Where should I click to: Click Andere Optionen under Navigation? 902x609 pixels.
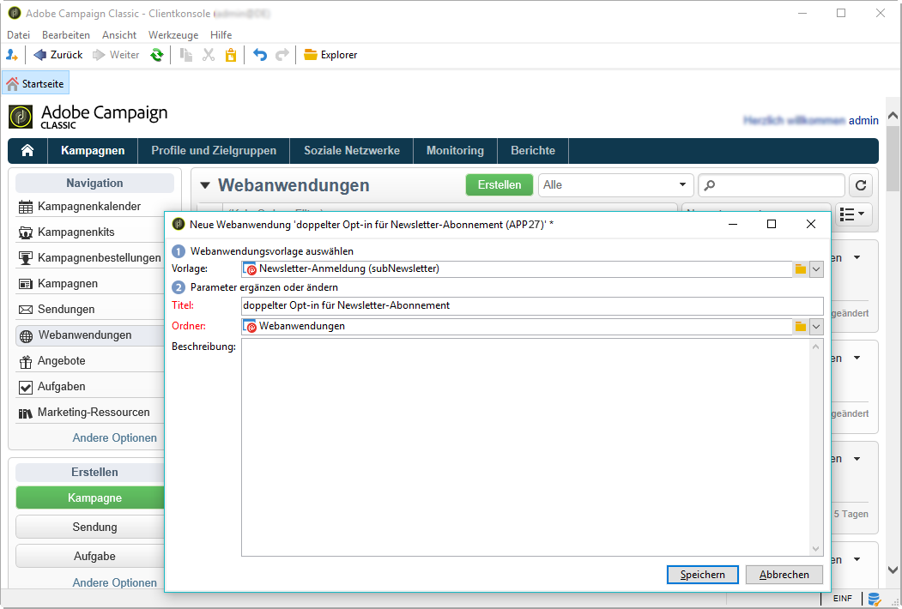point(114,438)
